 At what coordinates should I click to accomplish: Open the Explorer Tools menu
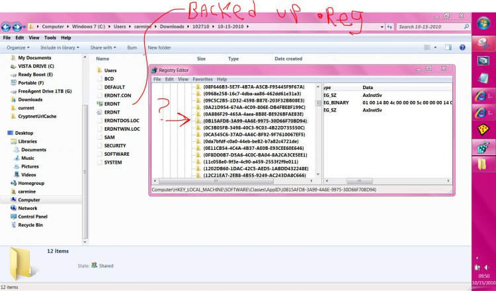tap(50, 38)
